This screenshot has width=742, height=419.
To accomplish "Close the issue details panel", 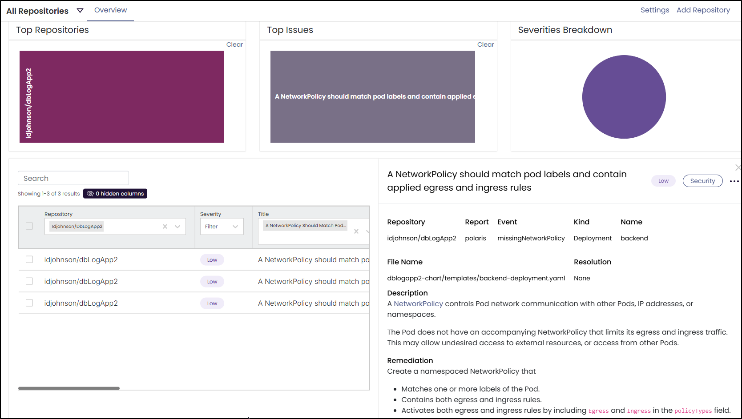I will (738, 168).
